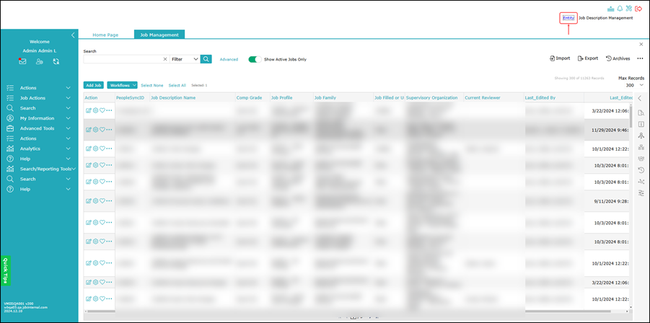This screenshot has width=650, height=323.
Task: Click the red logout icon
Action: [x=638, y=8]
